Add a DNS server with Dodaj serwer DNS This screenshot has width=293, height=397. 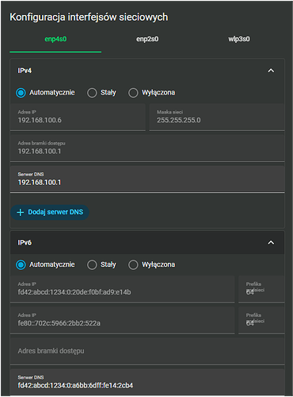pos(50,212)
